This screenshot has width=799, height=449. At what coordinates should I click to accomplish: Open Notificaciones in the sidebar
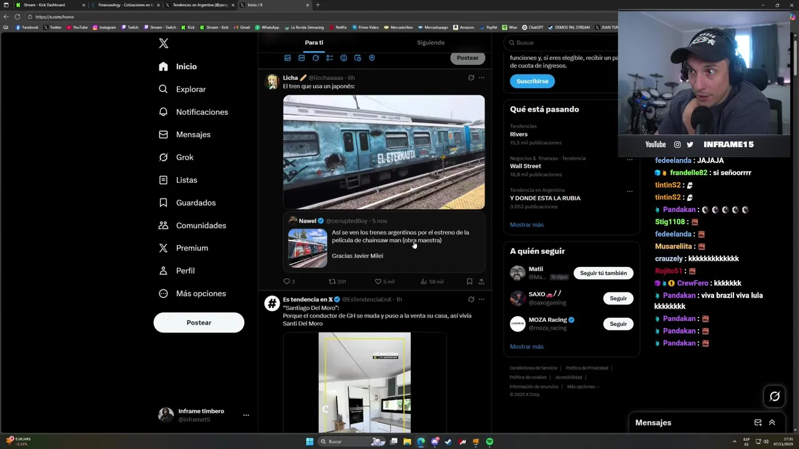194,112
